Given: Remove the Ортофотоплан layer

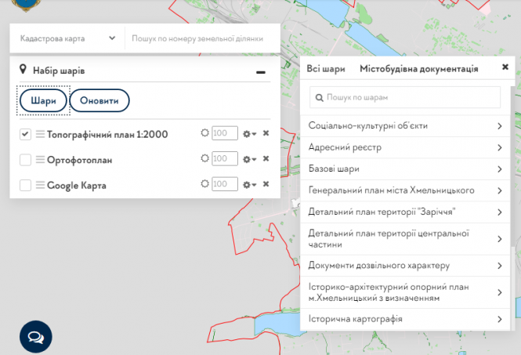Looking at the screenshot, I should 266,158.
